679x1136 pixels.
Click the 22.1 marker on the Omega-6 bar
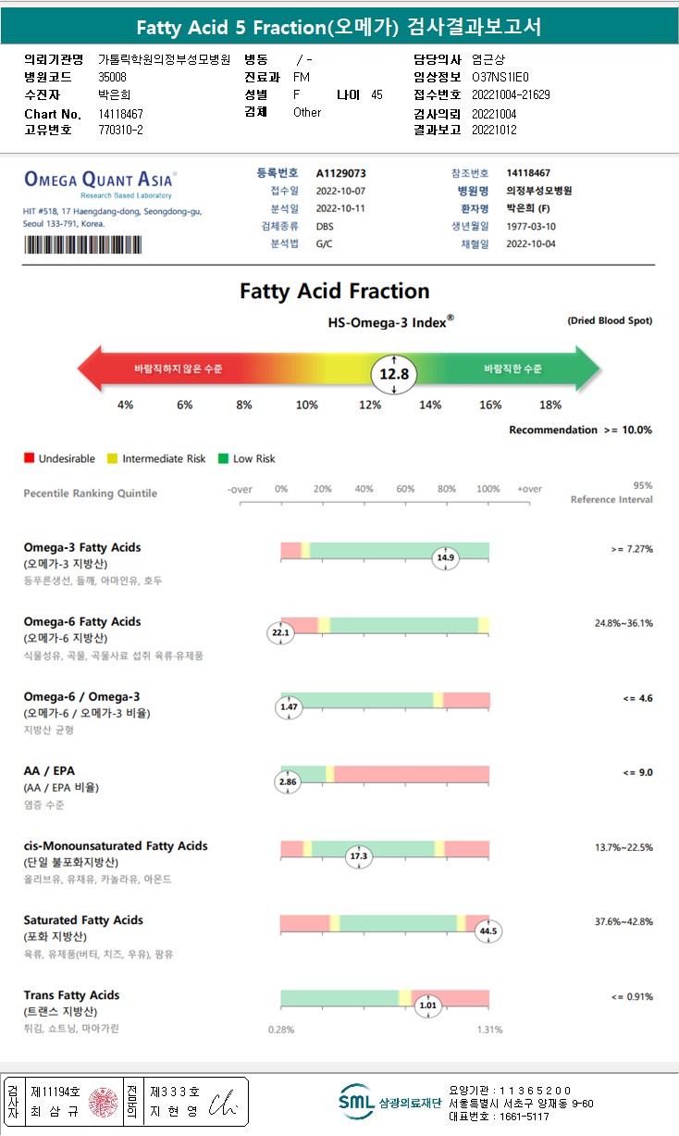(279, 633)
